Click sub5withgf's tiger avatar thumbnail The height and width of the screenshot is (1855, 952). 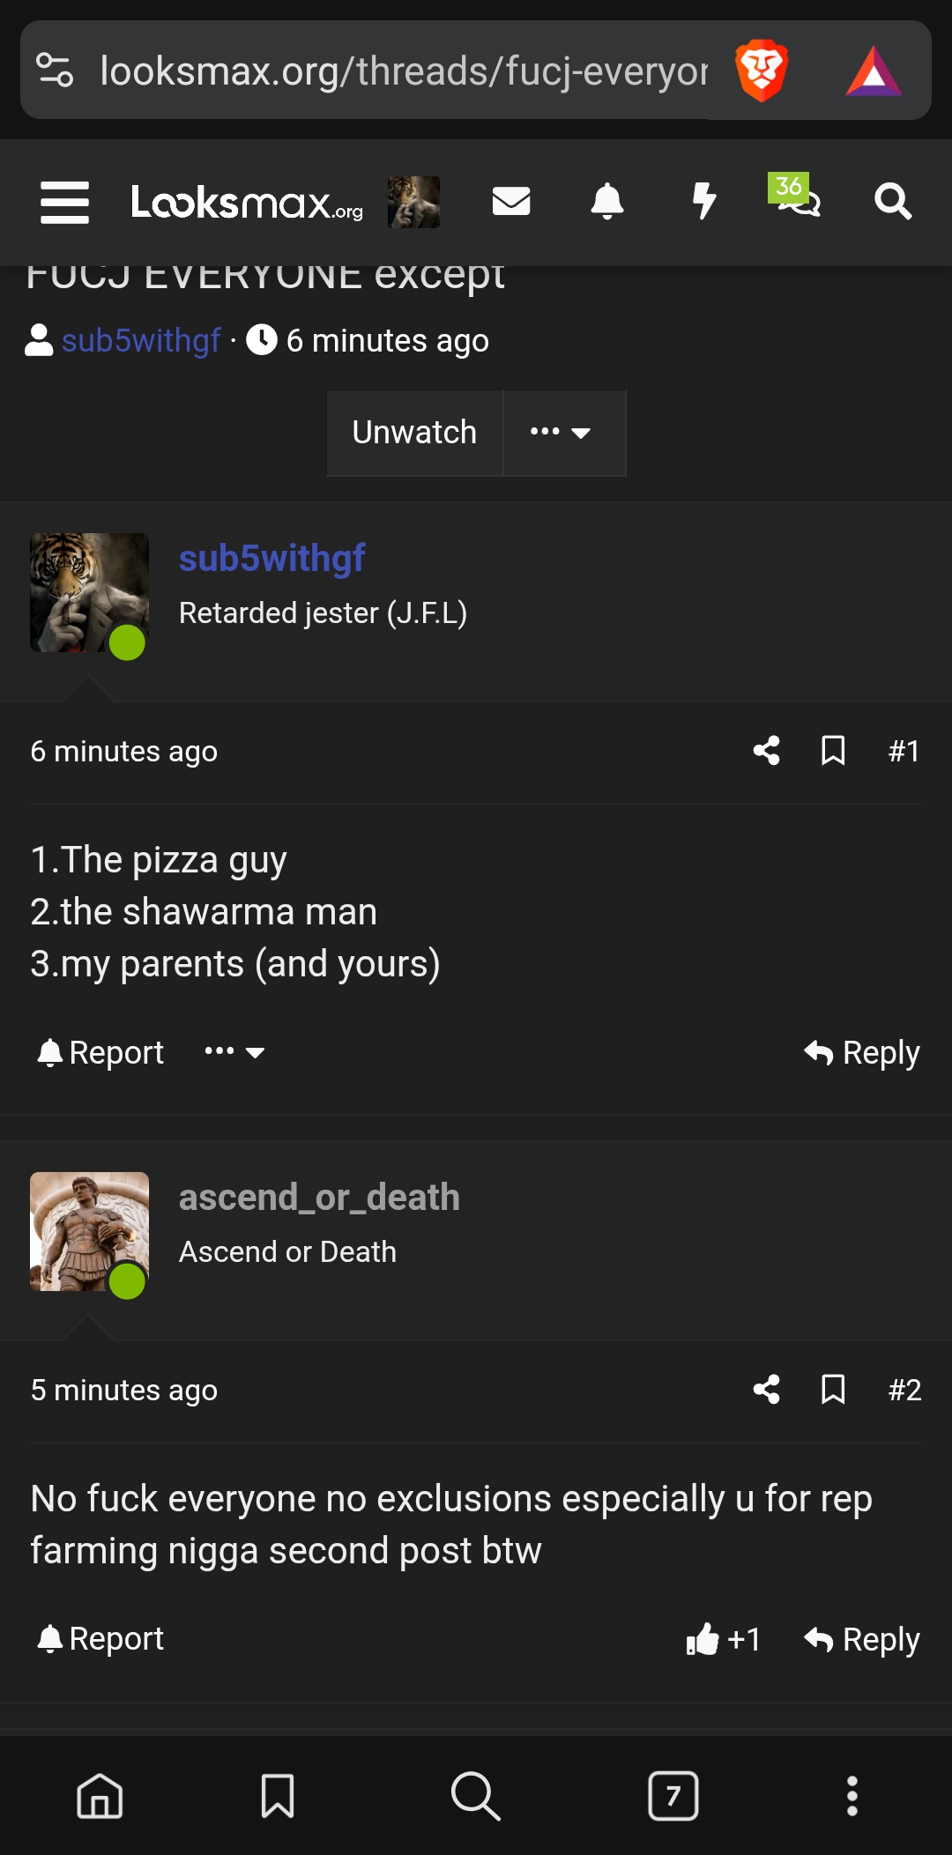click(x=88, y=590)
